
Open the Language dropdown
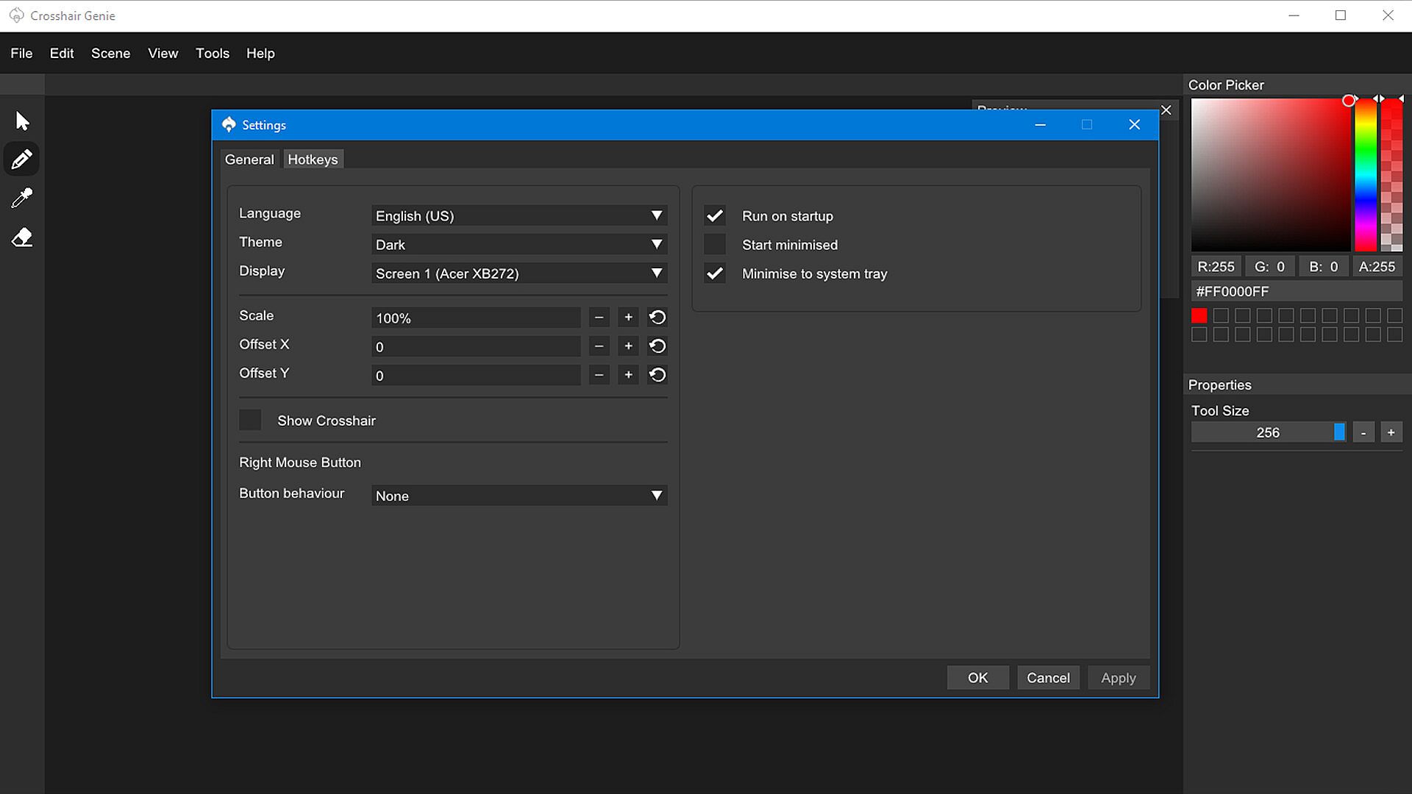coord(519,215)
